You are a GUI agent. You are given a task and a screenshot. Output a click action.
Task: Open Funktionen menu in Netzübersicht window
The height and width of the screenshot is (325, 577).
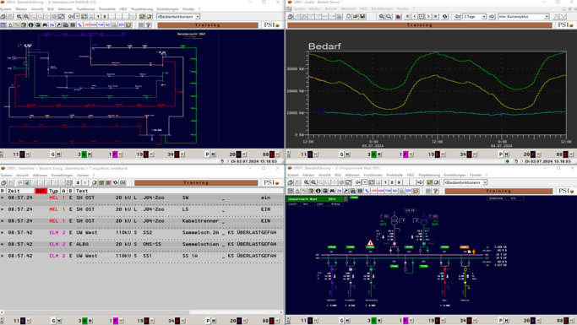[x=85, y=8]
